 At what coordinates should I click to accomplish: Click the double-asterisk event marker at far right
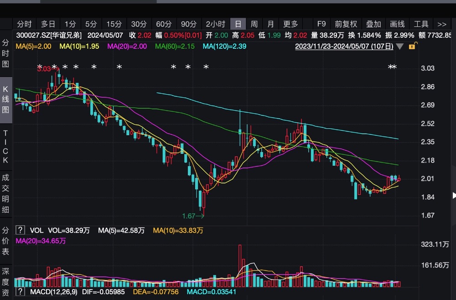[392, 67]
